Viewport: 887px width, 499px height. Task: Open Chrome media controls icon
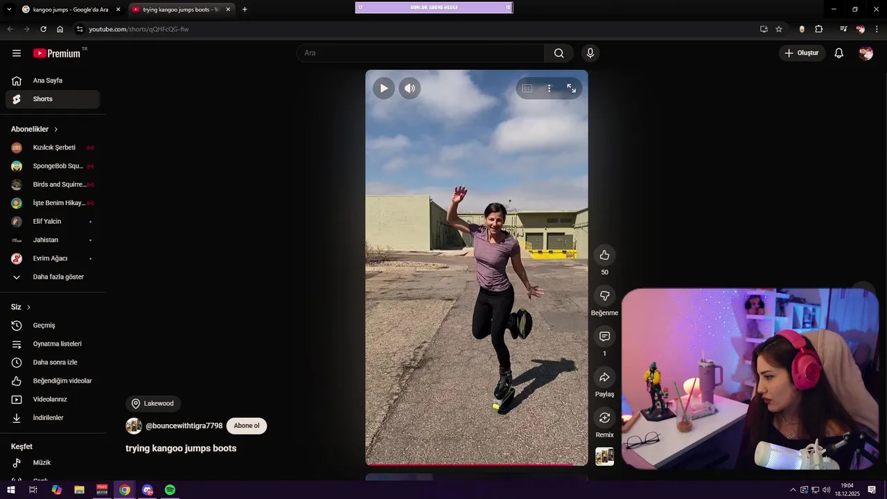point(843,29)
